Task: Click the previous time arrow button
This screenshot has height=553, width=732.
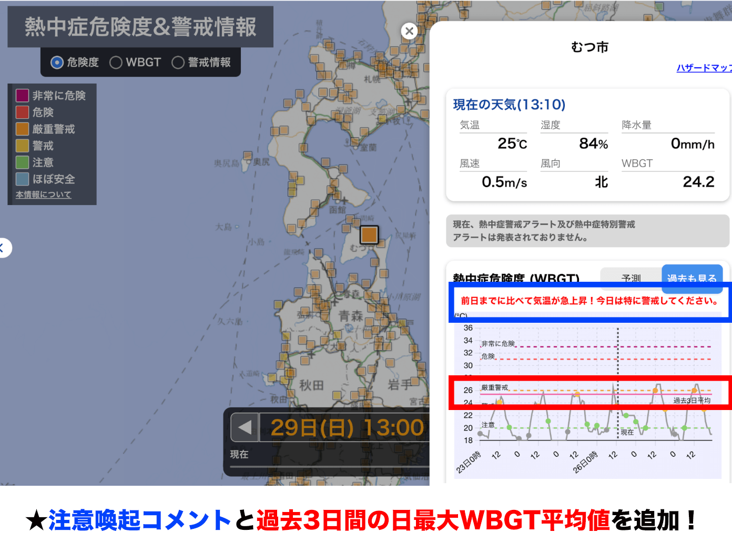Action: [245, 427]
